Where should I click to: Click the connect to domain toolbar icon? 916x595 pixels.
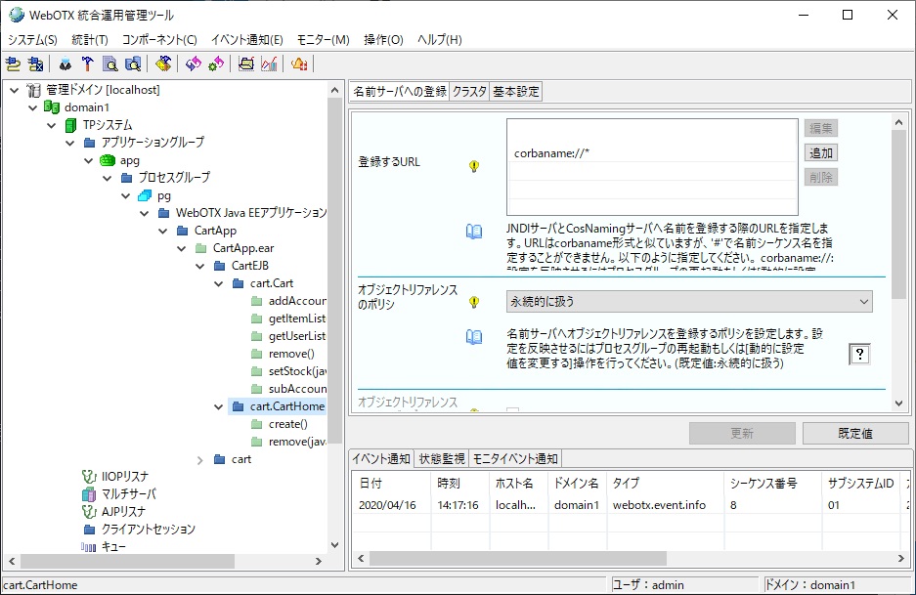pyautogui.click(x=13, y=64)
